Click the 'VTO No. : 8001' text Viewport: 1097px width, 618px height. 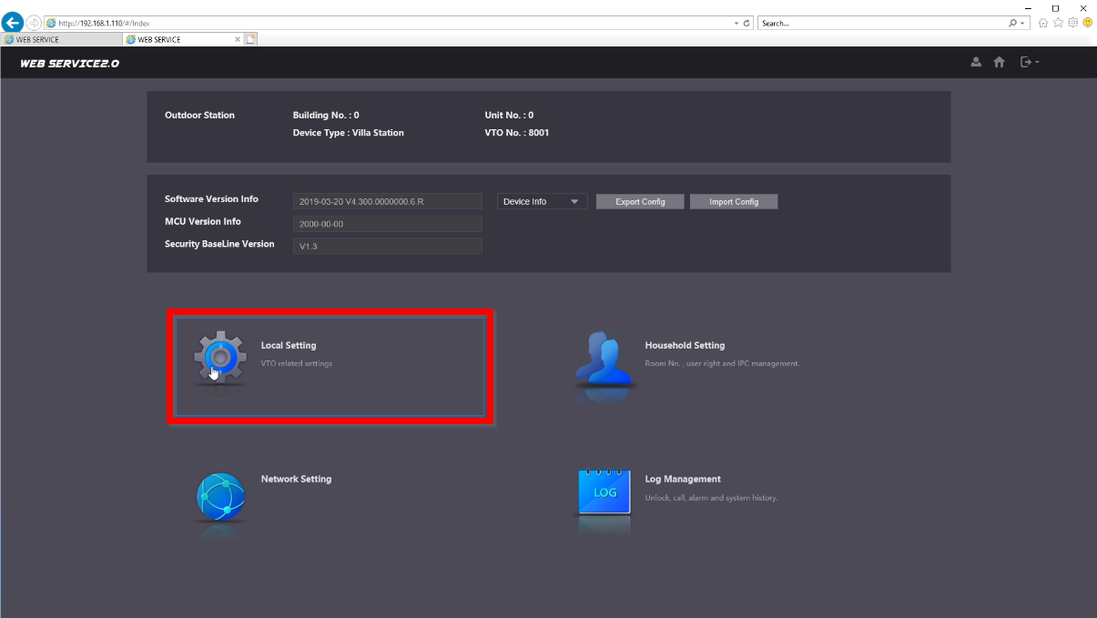pyautogui.click(x=517, y=133)
